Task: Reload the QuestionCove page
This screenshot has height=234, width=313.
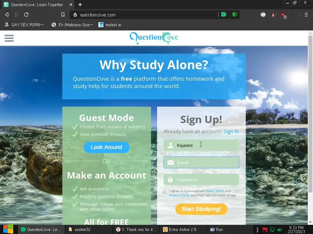Action: [x=26, y=15]
